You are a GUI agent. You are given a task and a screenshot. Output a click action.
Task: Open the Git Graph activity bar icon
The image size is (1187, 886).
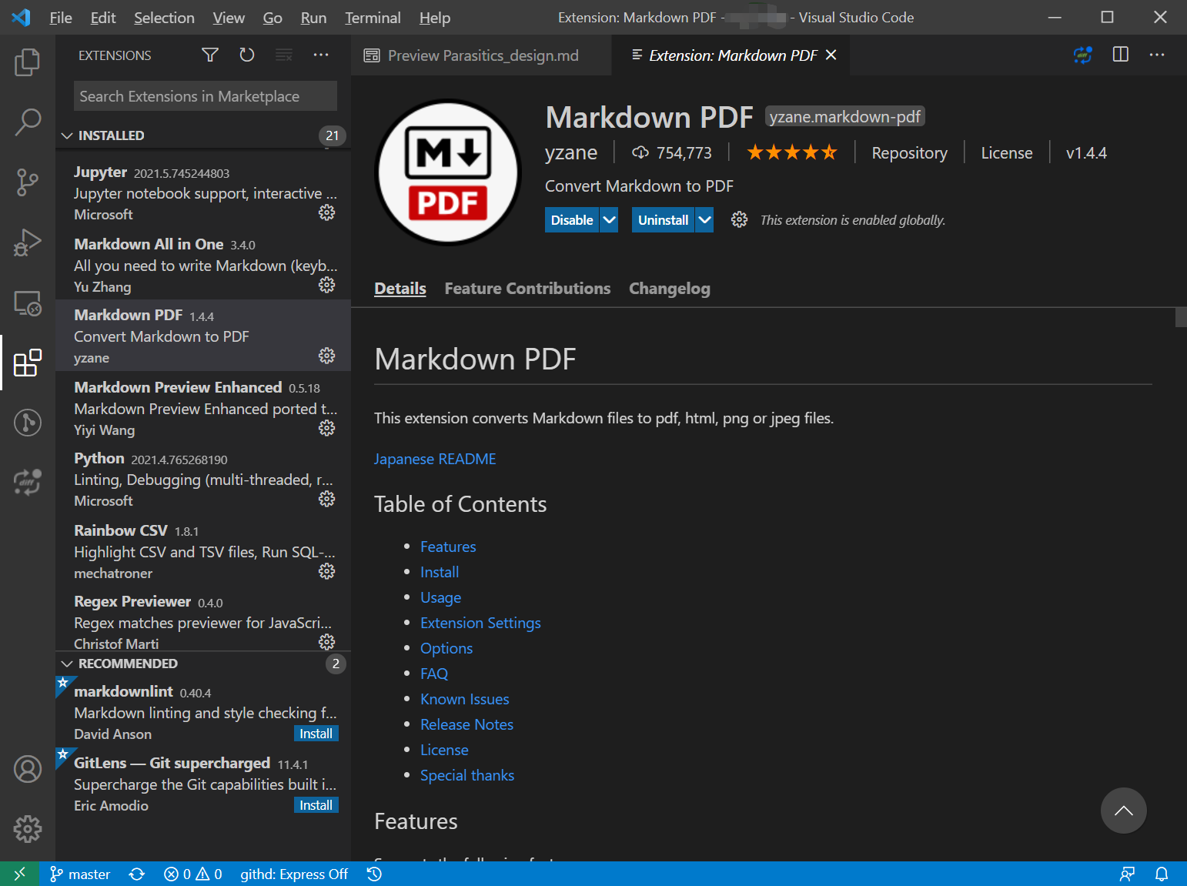pyautogui.click(x=28, y=423)
